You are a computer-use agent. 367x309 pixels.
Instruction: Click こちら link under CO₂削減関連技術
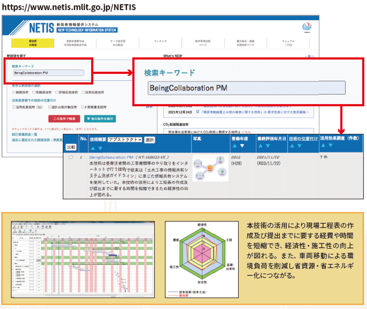coord(246,132)
